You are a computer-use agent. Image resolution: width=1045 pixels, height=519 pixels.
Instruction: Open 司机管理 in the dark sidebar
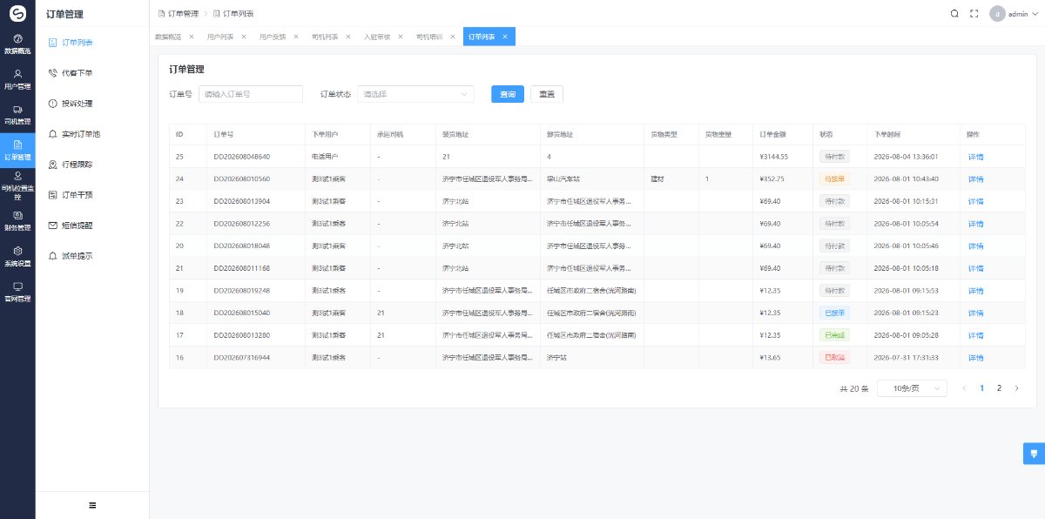[x=17, y=115]
